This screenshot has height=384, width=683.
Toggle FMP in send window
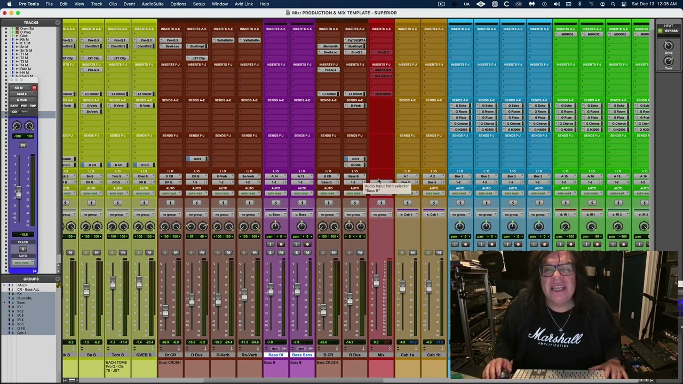[x=33, y=106]
